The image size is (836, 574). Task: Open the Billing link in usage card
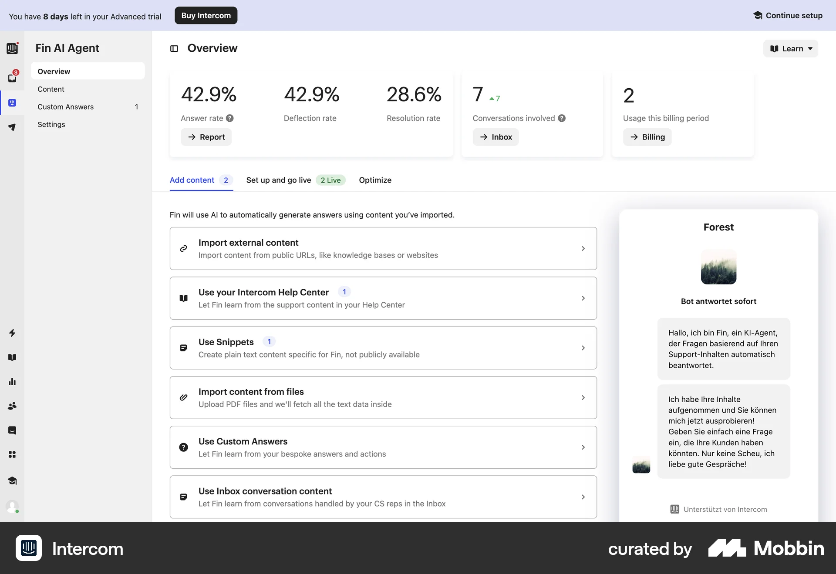pos(647,137)
